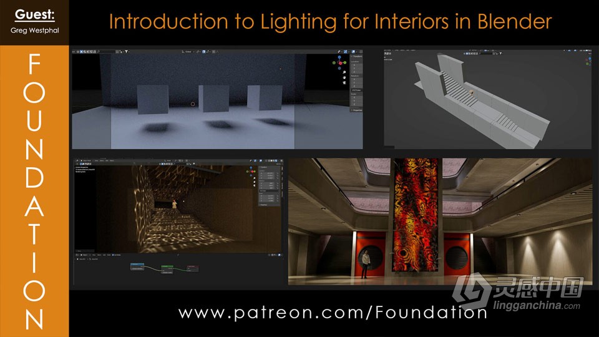Open the Global orientation dropdown in top-left header

pos(188,52)
